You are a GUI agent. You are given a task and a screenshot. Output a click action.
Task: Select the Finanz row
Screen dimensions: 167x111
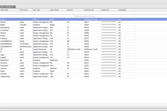tap(83, 36)
